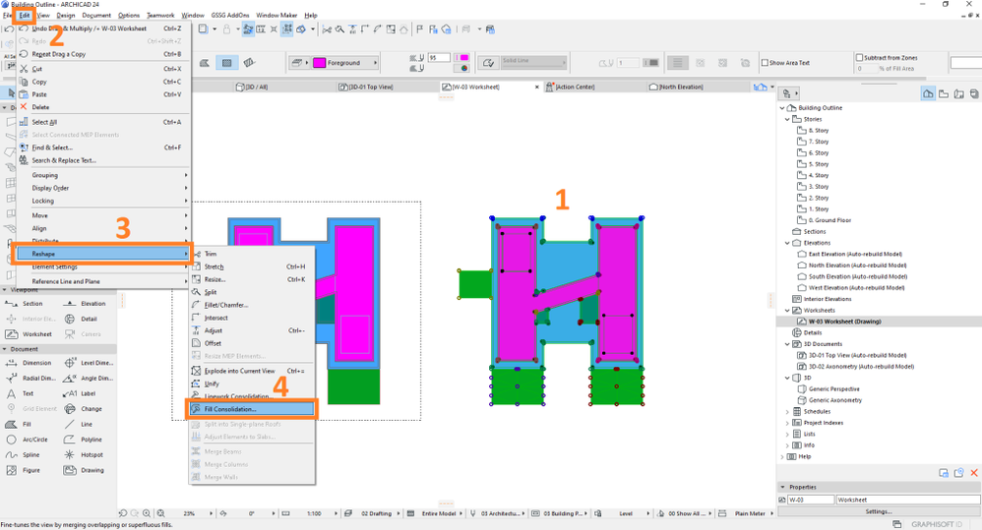Image resolution: width=982 pixels, height=530 pixels.
Task: Check the Subtract from Zones option
Action: (860, 58)
